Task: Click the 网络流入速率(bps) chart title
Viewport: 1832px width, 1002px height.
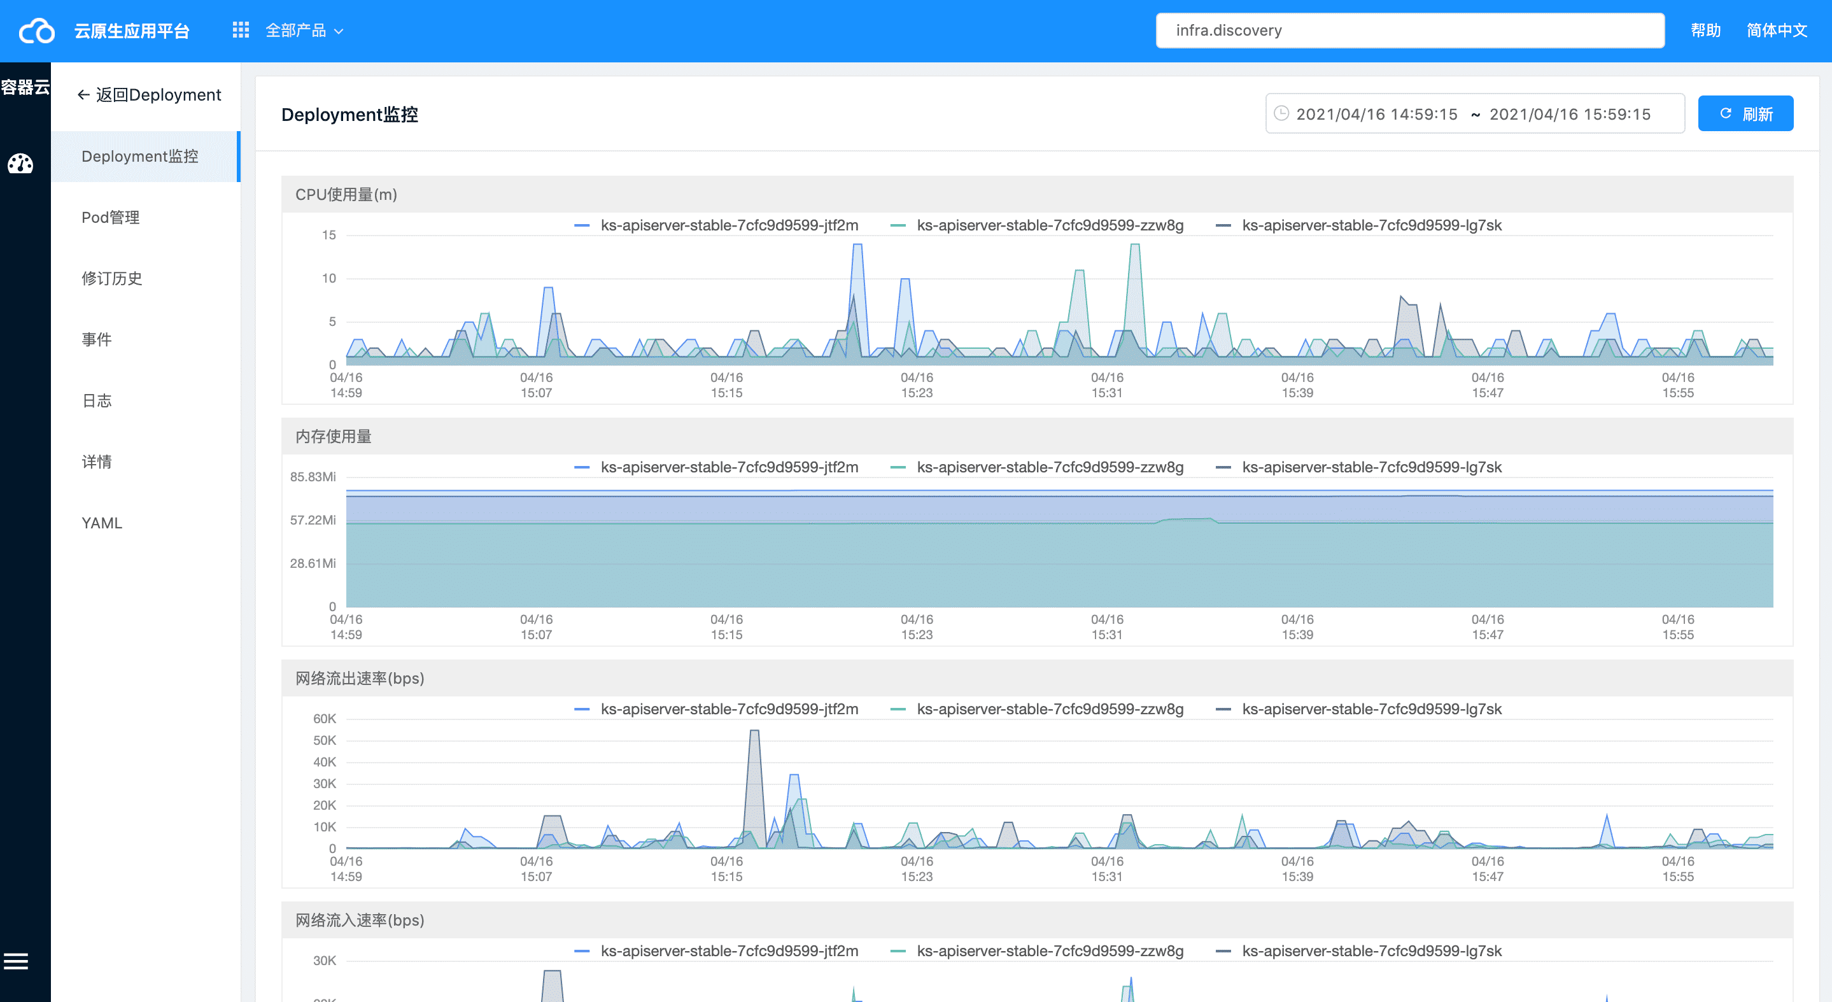Action: coord(360,921)
